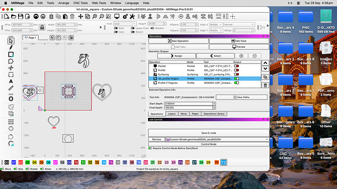
Task: Click the Delete trash icon in top toolbar
Action: click(72, 17)
